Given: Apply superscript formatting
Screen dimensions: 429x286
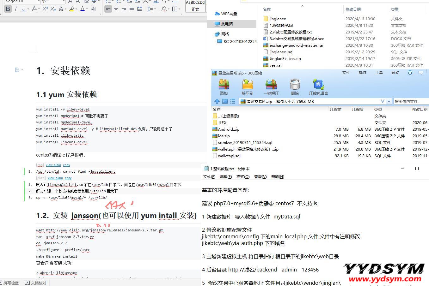Looking at the screenshot, I should click(45, 9).
